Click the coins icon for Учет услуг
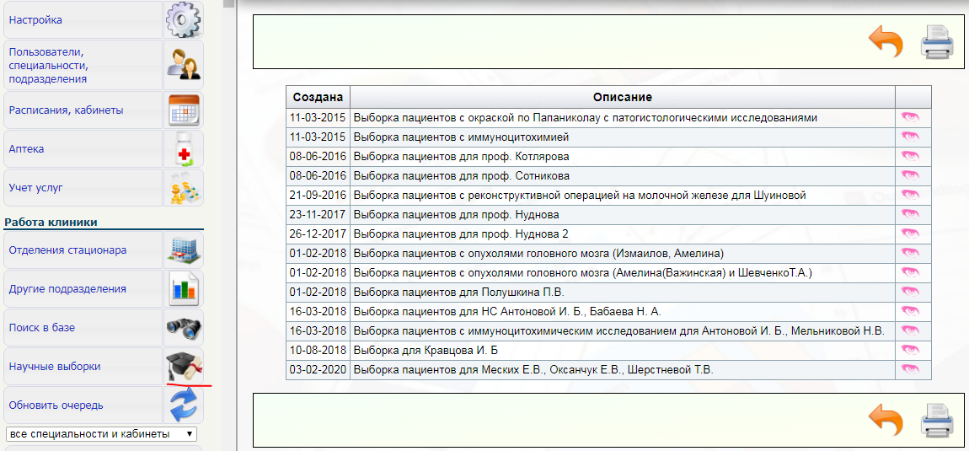The width and height of the screenshot is (969, 451). pos(183,188)
